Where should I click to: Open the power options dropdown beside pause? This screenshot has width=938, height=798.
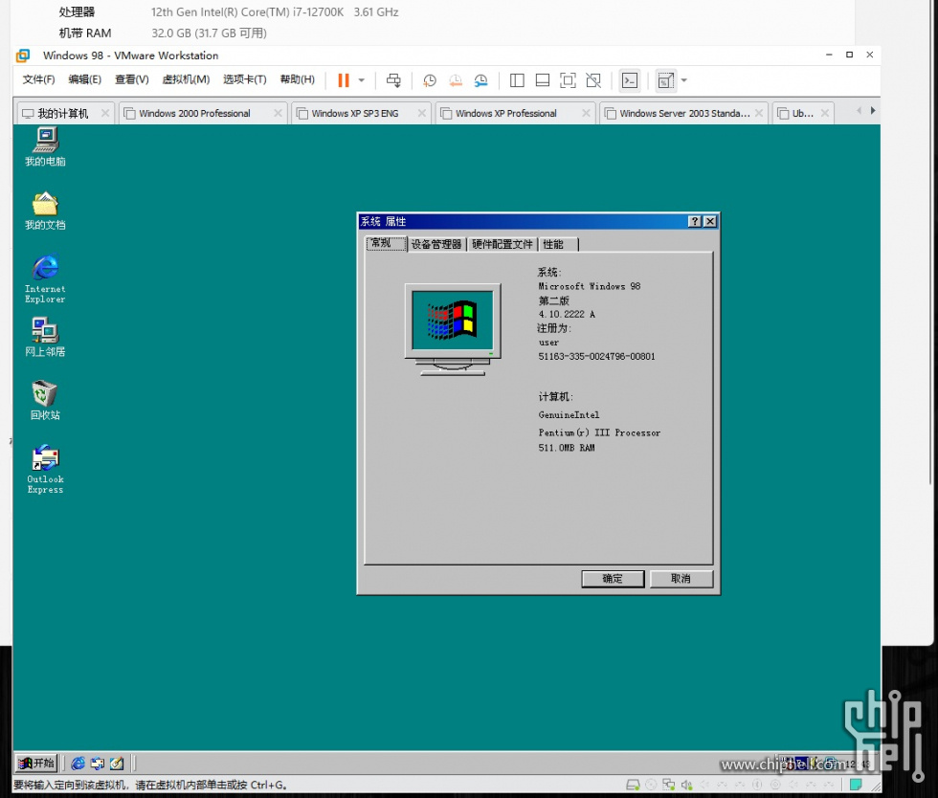[x=362, y=80]
